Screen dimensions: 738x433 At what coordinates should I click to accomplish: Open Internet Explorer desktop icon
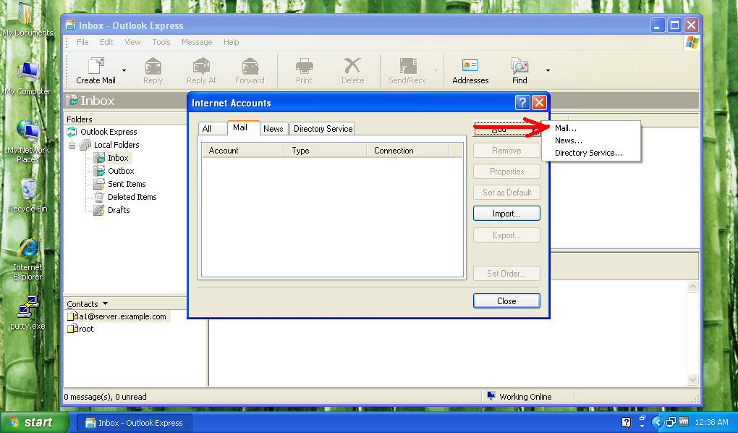(27, 259)
